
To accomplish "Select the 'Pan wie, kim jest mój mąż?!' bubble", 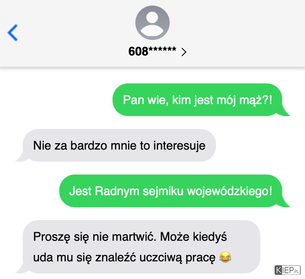I will (x=197, y=100).
